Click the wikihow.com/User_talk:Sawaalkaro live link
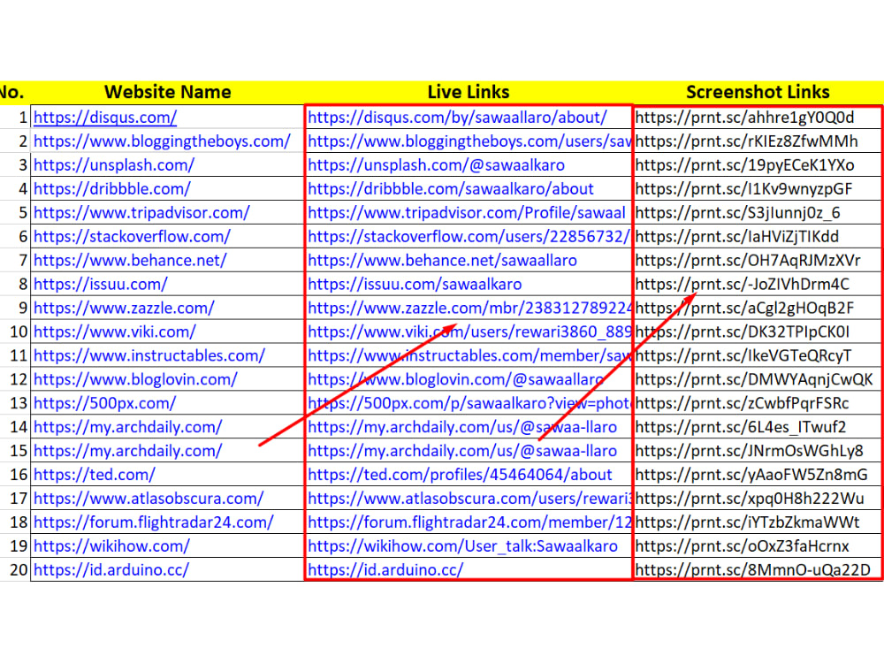 coord(463,545)
